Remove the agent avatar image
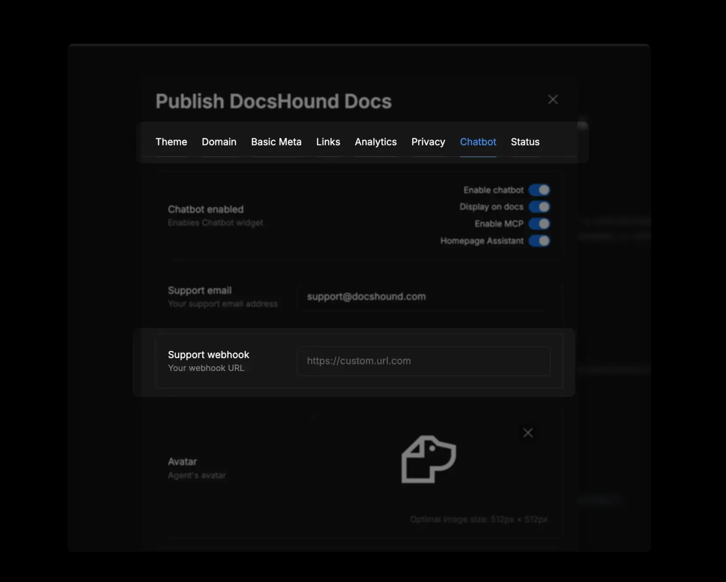 (x=528, y=433)
